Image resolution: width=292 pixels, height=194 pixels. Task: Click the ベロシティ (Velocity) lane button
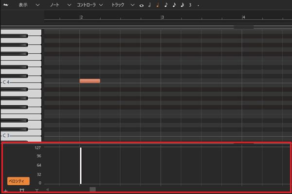coord(18,181)
